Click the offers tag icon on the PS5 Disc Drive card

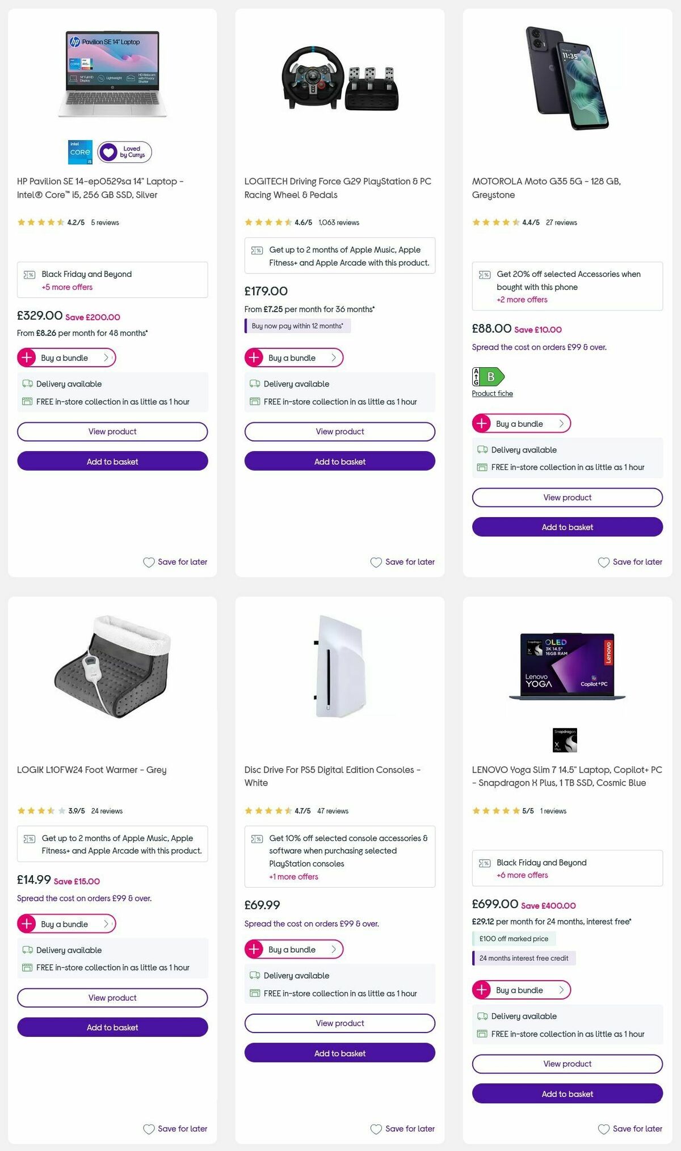coord(258,838)
